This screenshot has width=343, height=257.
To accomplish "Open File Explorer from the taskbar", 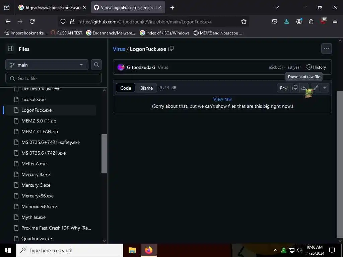I will (132, 250).
